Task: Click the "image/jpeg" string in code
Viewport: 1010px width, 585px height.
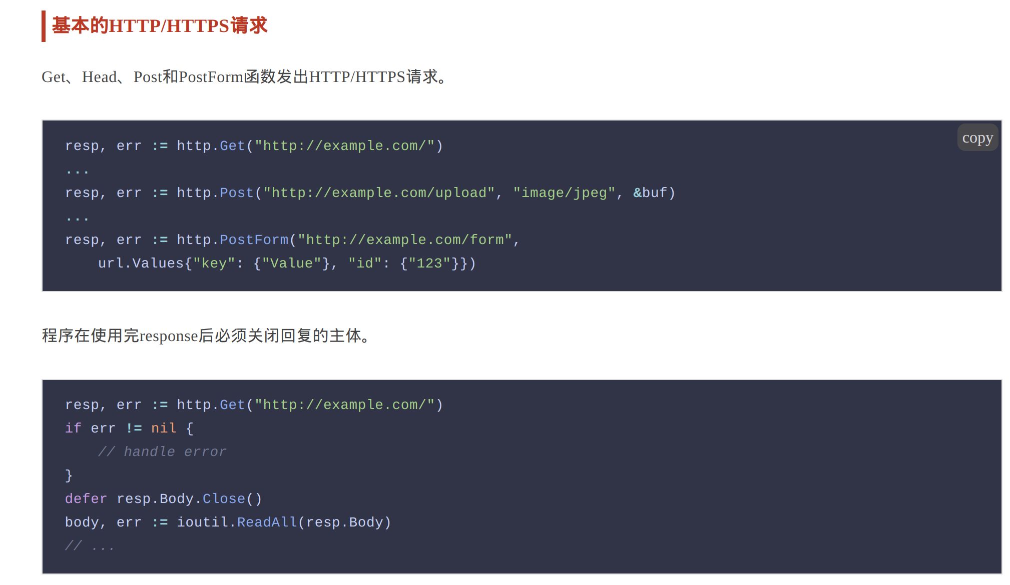Action: (x=564, y=193)
